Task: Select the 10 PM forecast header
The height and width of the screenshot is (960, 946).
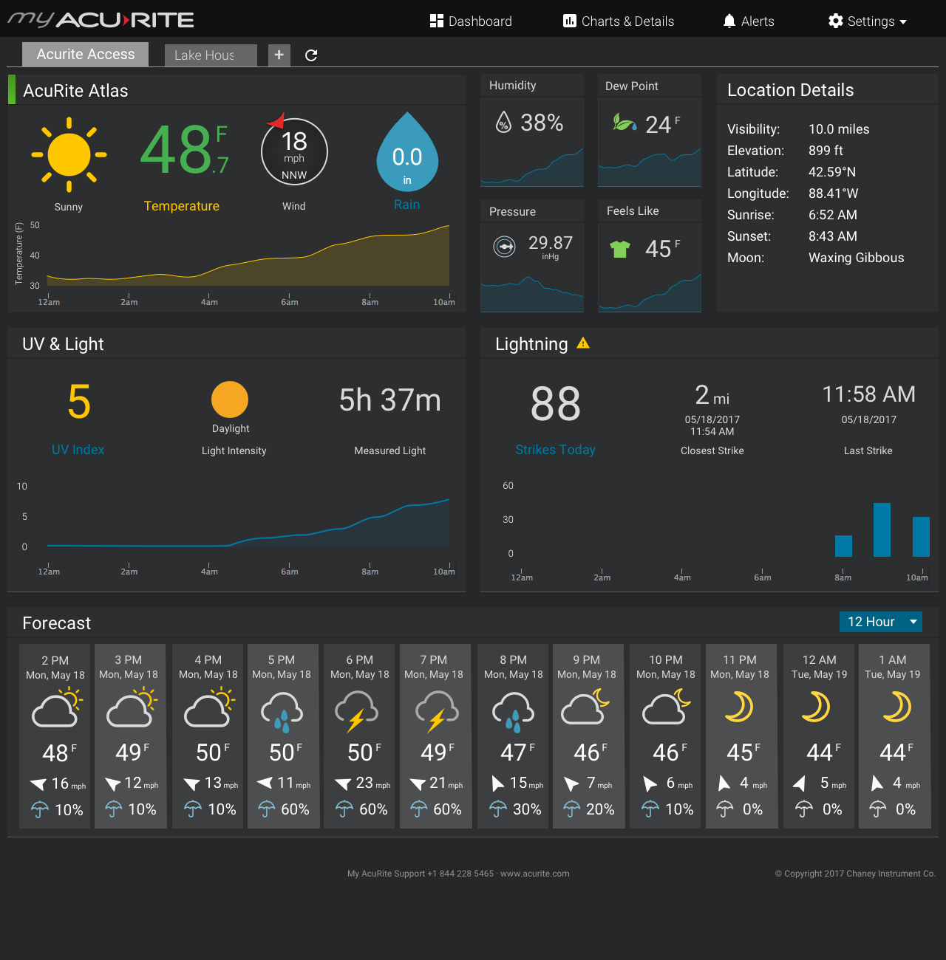Action: click(666, 667)
